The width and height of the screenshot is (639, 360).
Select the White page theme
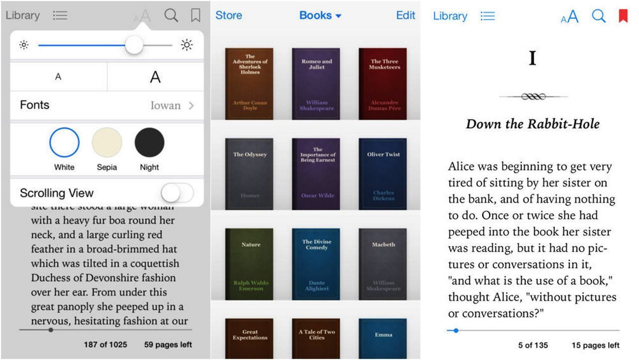pyautogui.click(x=64, y=143)
